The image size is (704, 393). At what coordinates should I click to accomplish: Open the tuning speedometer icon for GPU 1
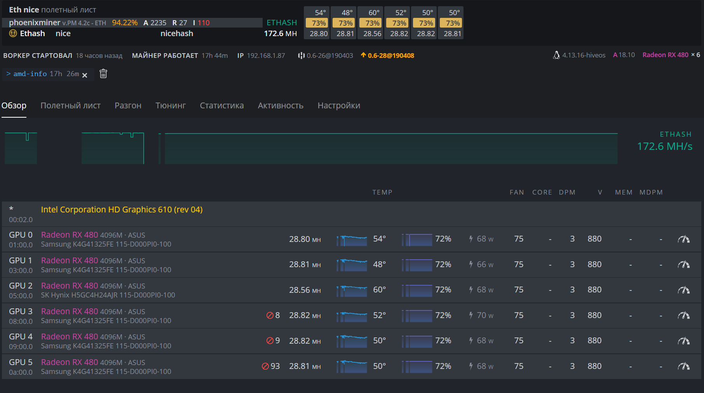(x=683, y=265)
